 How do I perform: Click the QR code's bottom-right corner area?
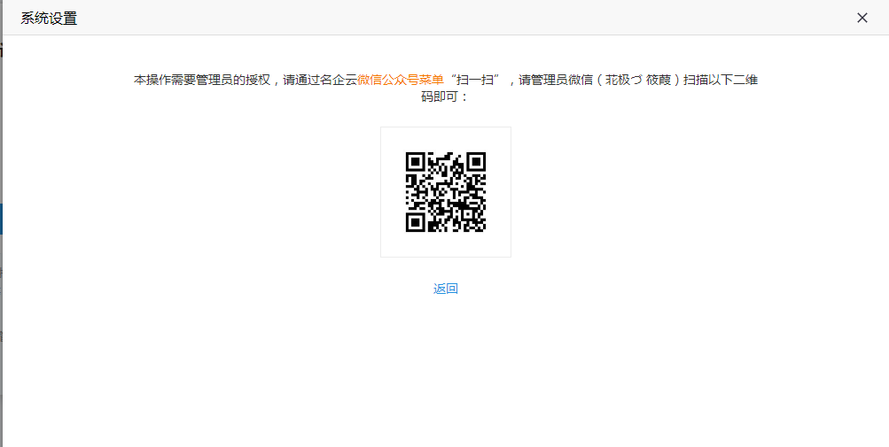pos(477,223)
